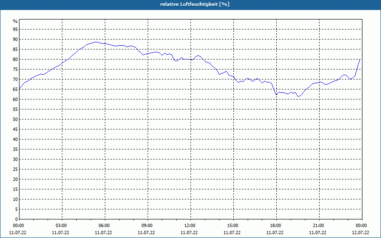Select the '11.07.22' date under 06:00

click(103, 233)
